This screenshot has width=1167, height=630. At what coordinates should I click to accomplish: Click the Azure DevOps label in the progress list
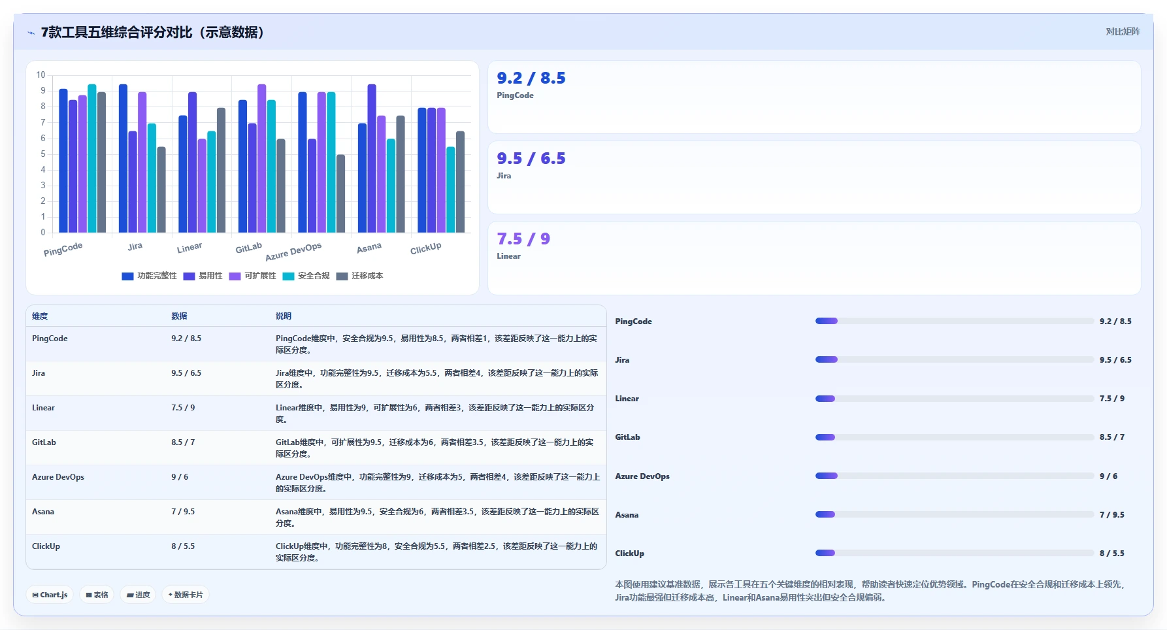click(x=642, y=476)
